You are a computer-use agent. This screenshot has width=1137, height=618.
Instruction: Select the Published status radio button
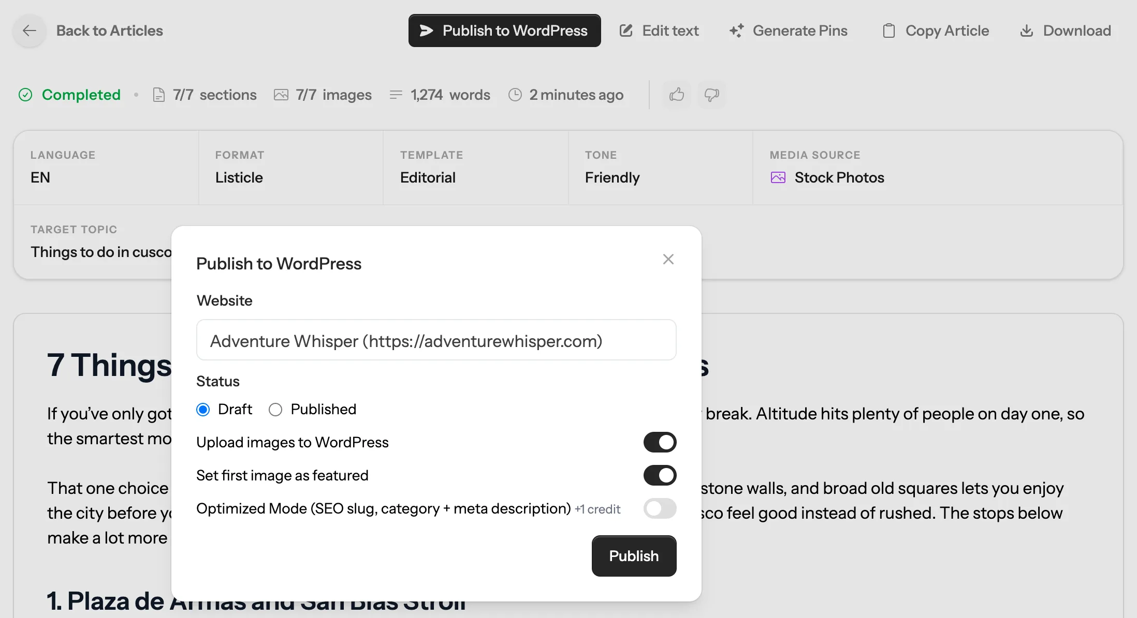tap(275, 410)
